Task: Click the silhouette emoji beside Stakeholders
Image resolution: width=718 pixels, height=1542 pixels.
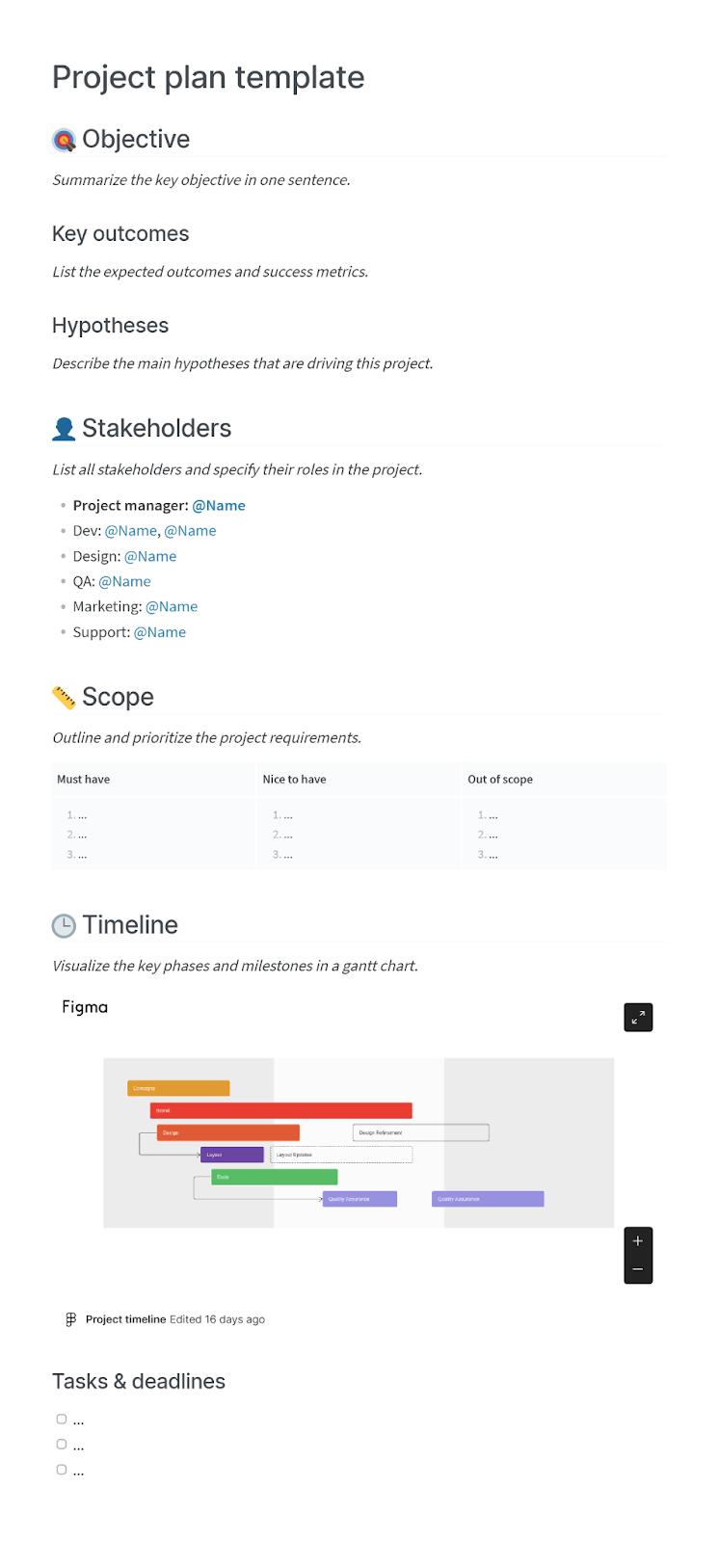Action: [64, 429]
